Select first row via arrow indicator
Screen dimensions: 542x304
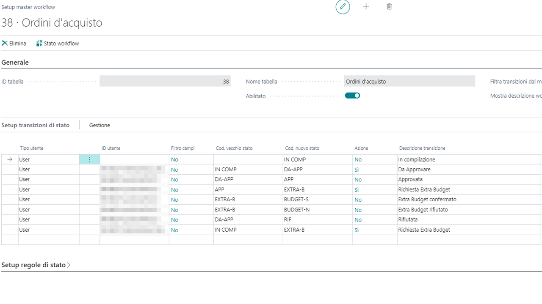[x=10, y=159]
